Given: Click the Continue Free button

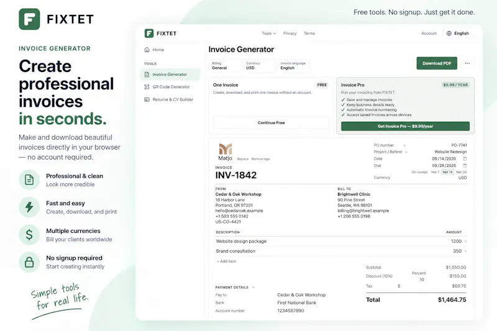Looking at the screenshot, I should point(271,122).
